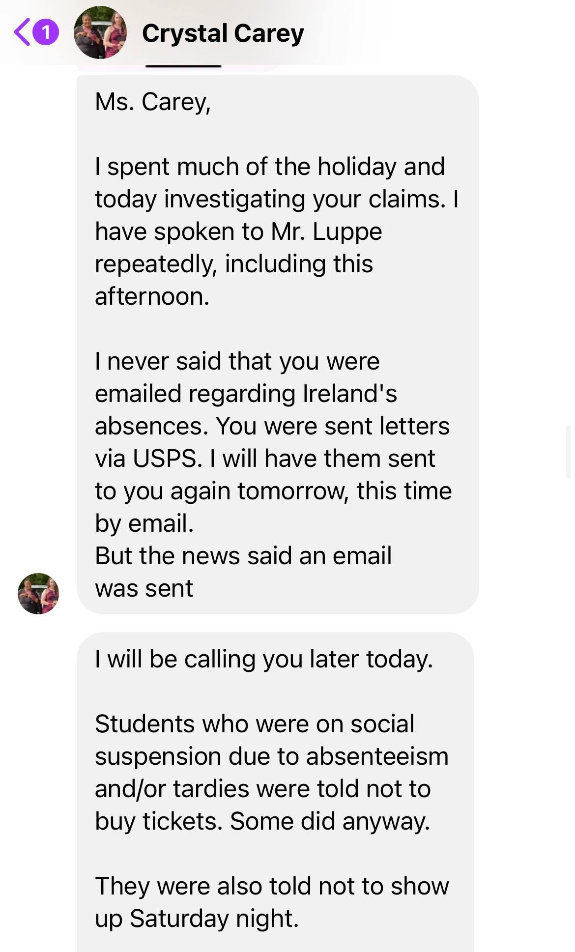
Task: Tap the "by email." line
Action: [144, 523]
